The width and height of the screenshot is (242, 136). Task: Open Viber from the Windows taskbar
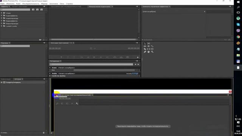[x=238, y=31]
